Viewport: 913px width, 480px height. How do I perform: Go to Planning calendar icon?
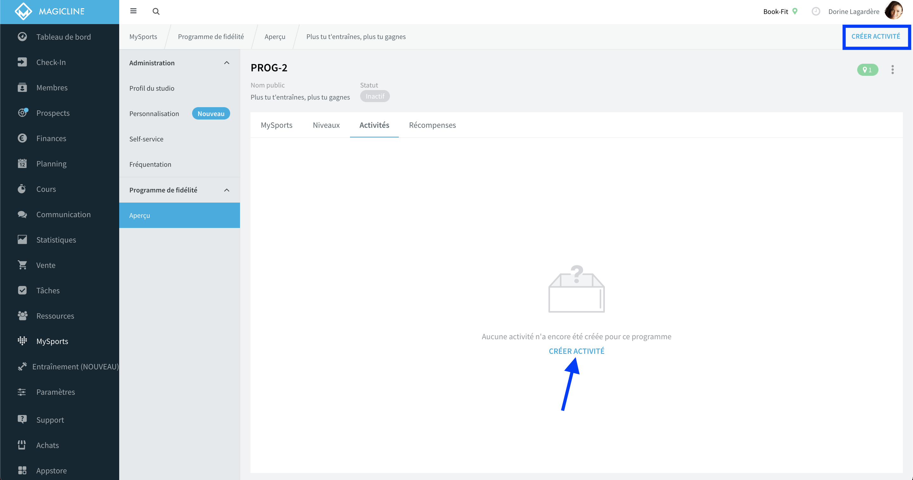pyautogui.click(x=22, y=163)
